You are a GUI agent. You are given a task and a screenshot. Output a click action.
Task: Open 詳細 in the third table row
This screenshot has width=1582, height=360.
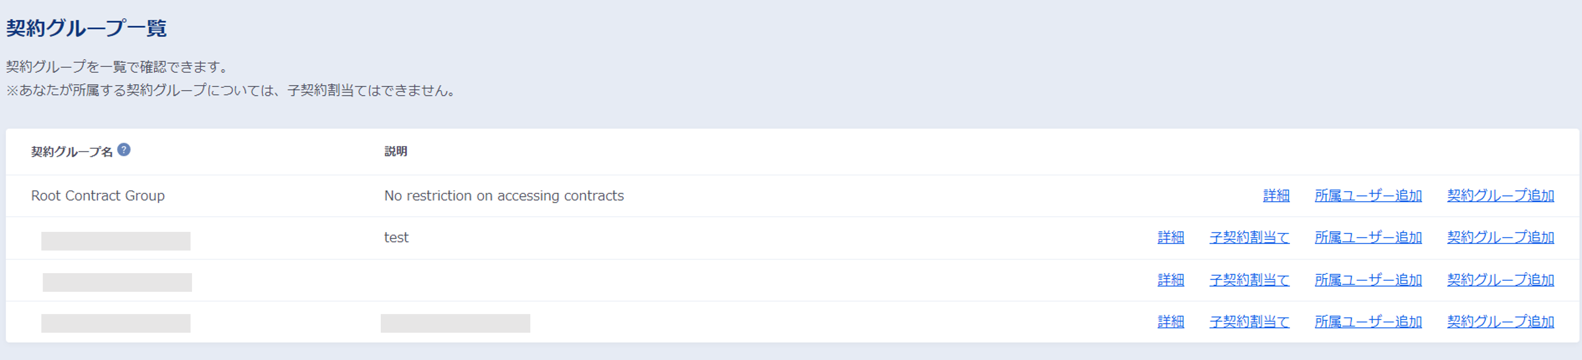click(1170, 280)
